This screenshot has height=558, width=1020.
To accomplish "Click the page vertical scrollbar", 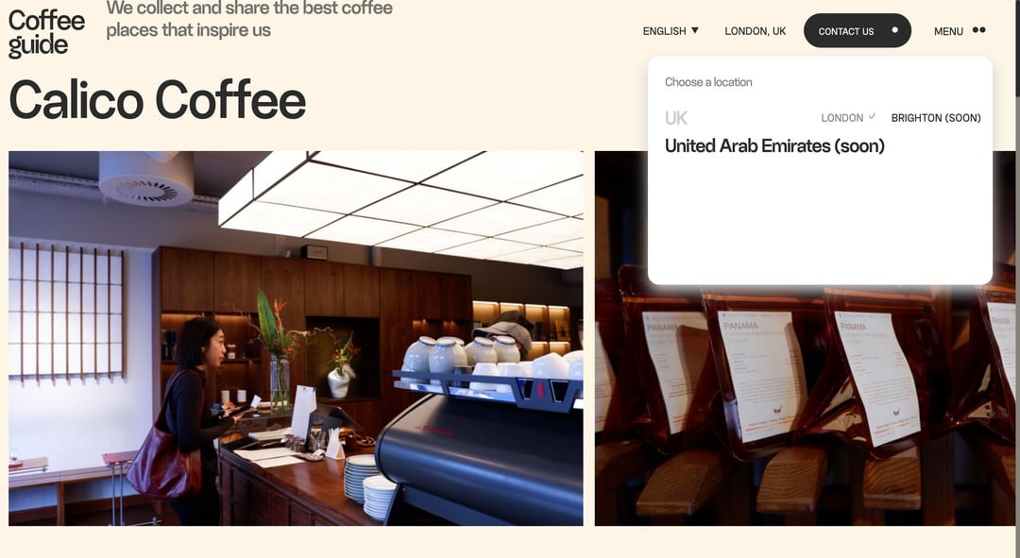I will (x=1017, y=279).
